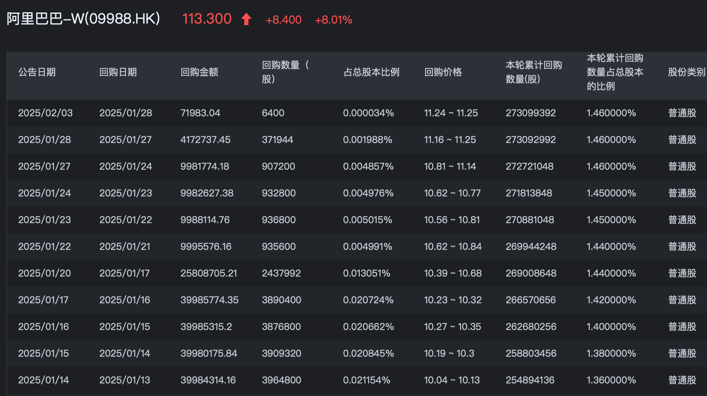Click cumulative ratio 1.400000%
The height and width of the screenshot is (396, 707).
pos(611,327)
